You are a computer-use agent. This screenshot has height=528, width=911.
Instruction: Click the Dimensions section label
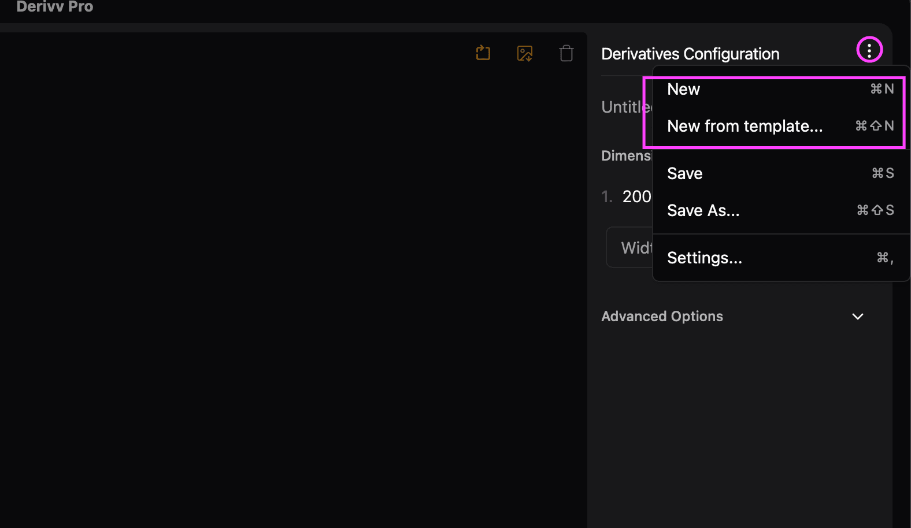pos(626,156)
